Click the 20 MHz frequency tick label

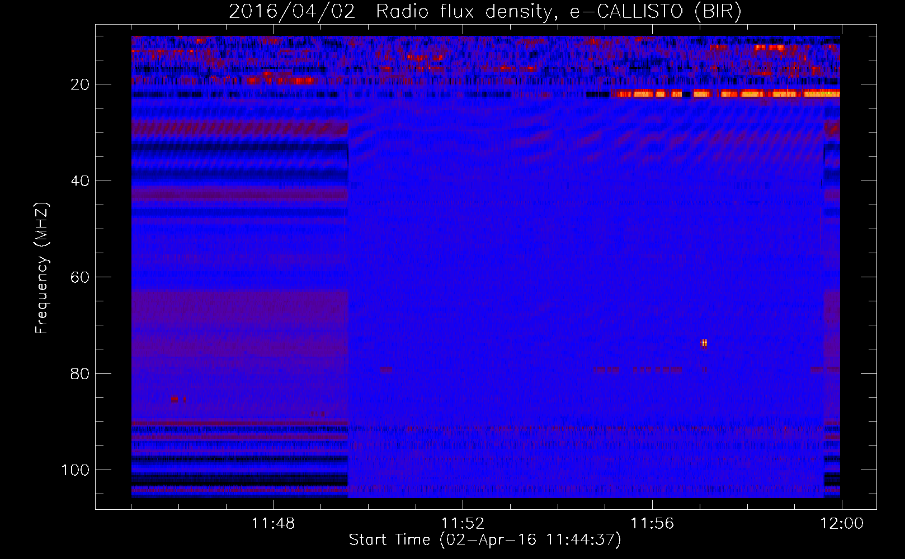80,84
